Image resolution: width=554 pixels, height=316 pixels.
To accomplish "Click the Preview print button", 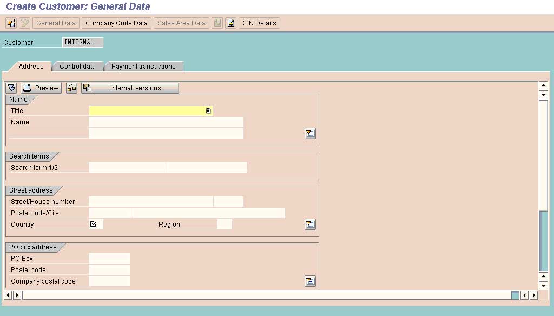I will pos(41,88).
